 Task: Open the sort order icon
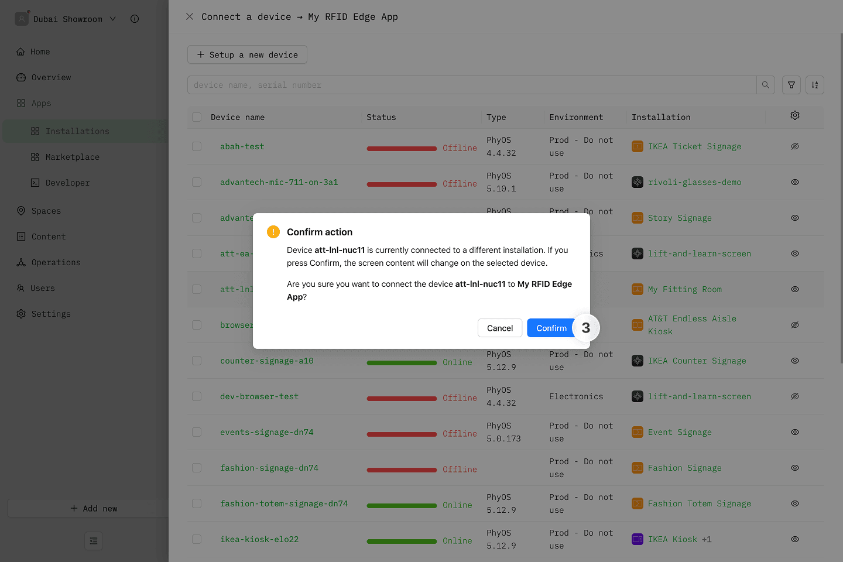tap(815, 85)
